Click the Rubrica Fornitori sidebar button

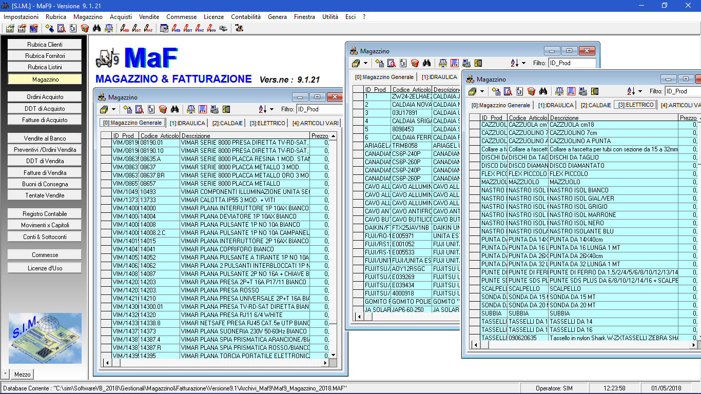[x=45, y=56]
